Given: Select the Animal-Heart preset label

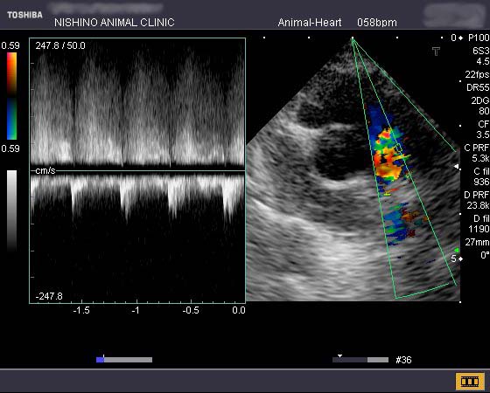Looking at the screenshot, I should tap(310, 23).
